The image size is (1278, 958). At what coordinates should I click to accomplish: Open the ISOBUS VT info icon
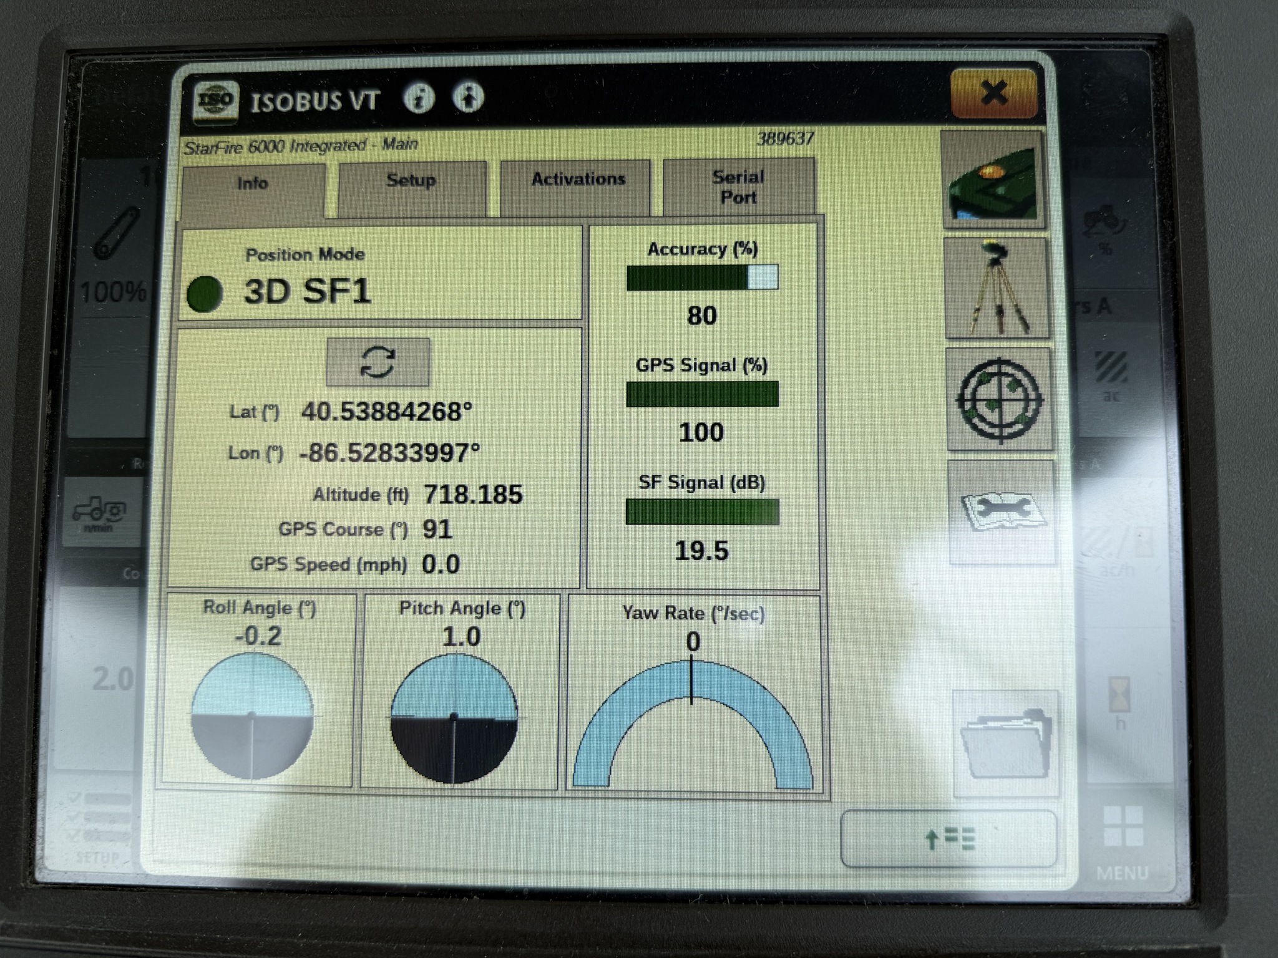tap(419, 98)
